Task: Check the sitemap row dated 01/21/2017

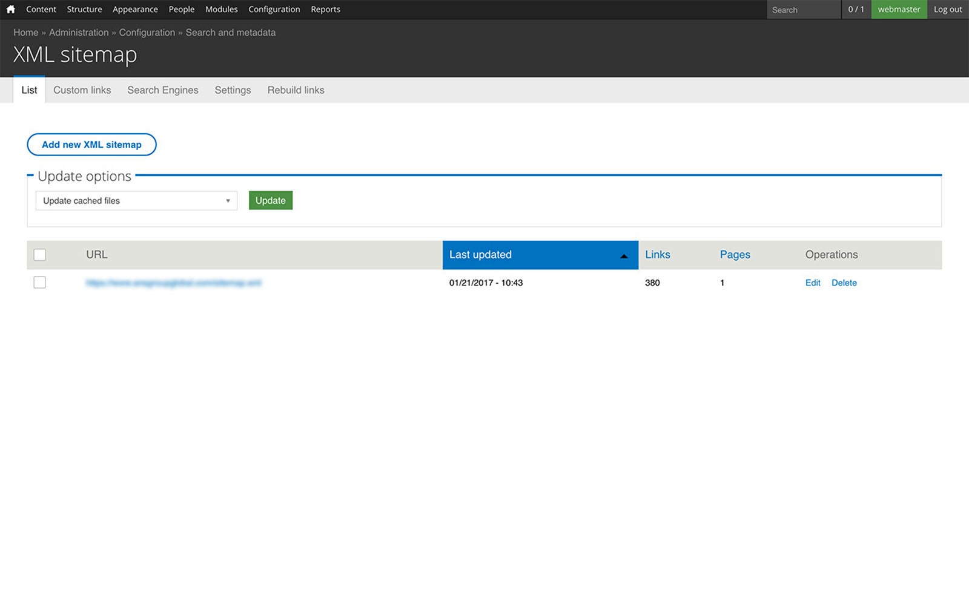Action: point(39,283)
